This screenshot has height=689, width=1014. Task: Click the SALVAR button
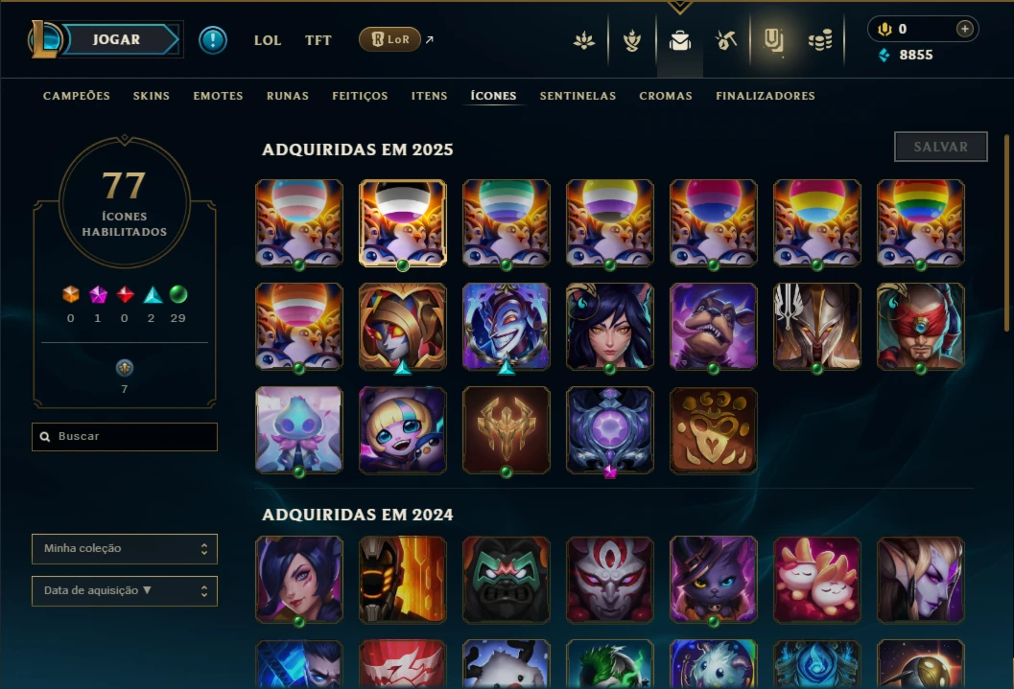click(x=940, y=147)
